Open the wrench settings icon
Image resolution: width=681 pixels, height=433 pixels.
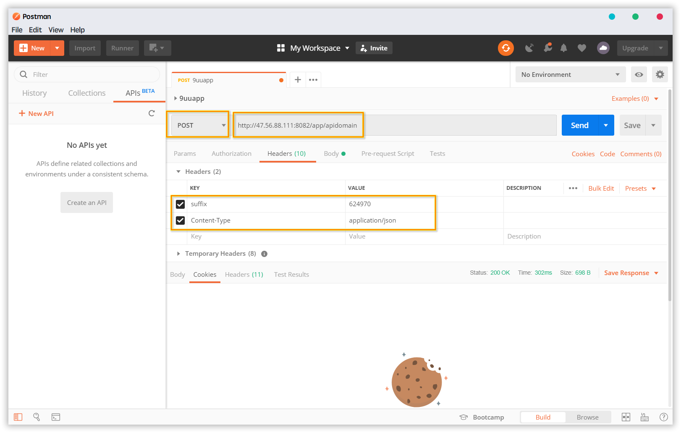coord(547,47)
